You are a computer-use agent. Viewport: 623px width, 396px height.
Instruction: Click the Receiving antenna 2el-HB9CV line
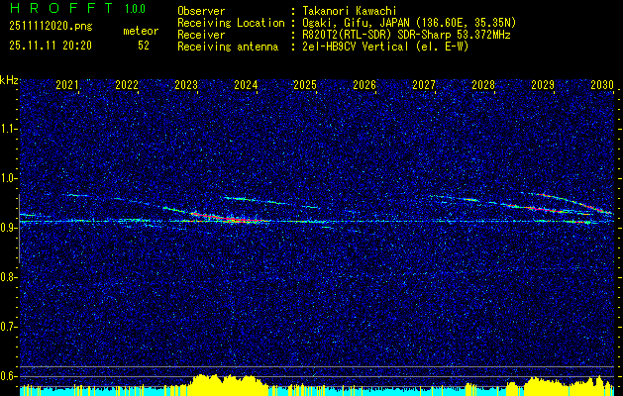[x=323, y=47]
